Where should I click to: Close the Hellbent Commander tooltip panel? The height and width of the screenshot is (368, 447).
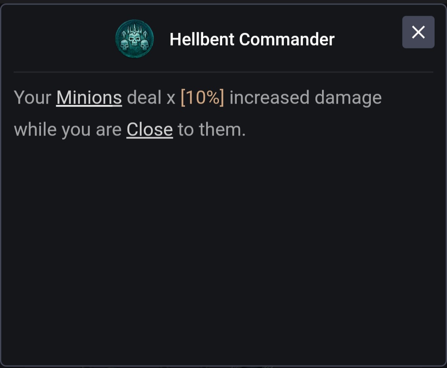[x=418, y=32]
